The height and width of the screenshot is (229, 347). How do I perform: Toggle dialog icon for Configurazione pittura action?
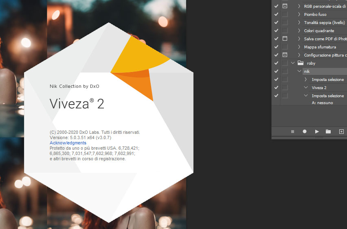click(x=285, y=55)
